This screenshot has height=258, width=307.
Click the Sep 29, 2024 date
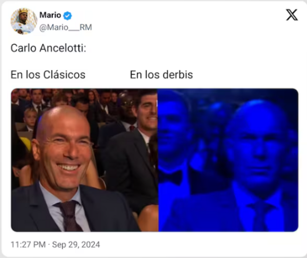pos(76,245)
